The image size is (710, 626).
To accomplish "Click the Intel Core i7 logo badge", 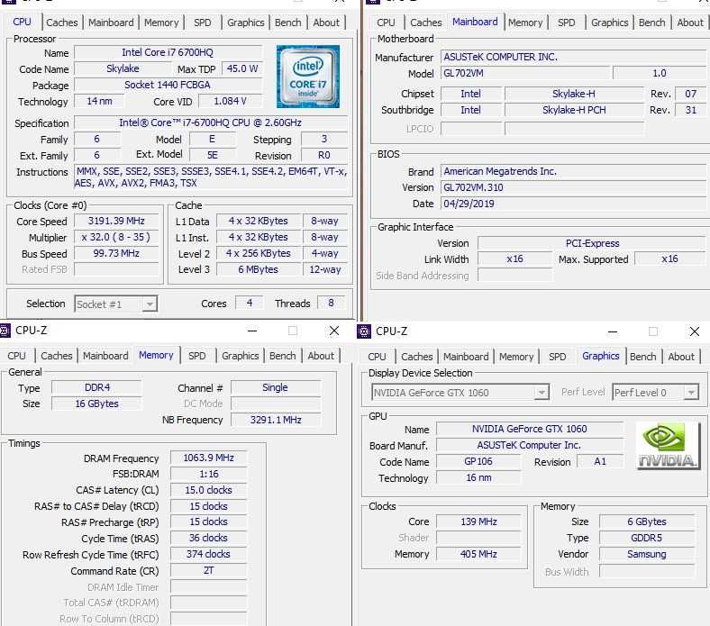I will point(308,76).
